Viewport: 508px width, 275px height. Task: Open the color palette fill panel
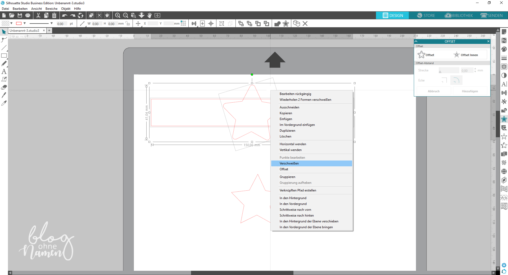click(504, 49)
